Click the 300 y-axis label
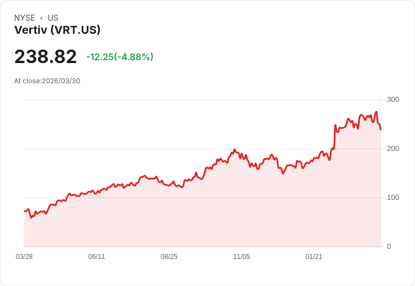The image size is (415, 286). pyautogui.click(x=393, y=100)
